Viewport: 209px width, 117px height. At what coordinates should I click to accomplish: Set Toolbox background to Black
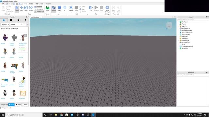[18, 105]
